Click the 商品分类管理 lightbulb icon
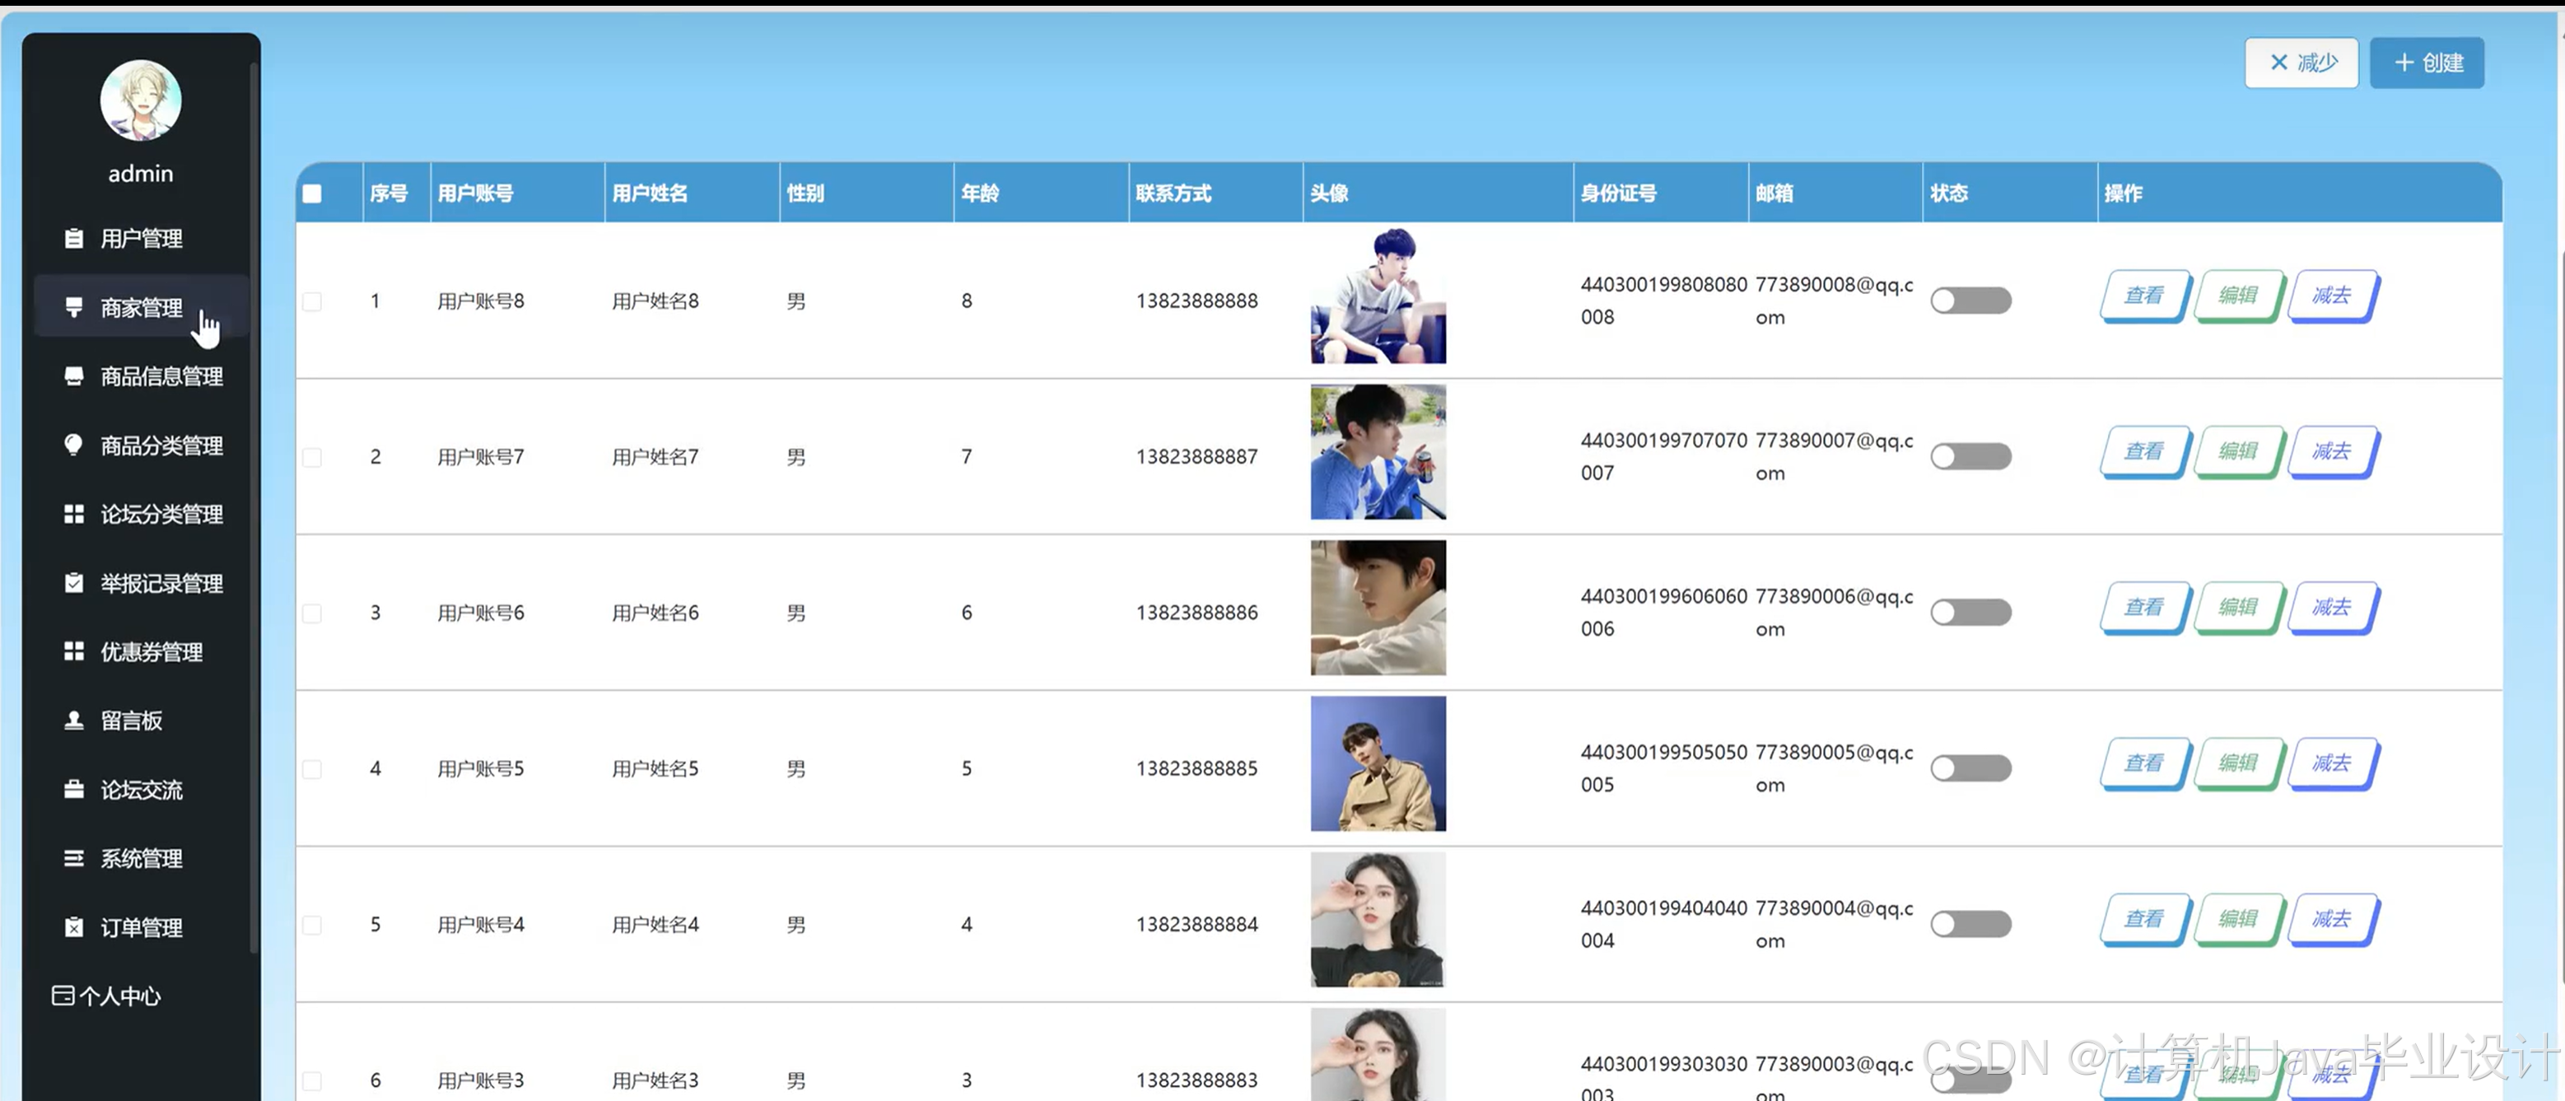Viewport: 2565px width, 1101px height. click(73, 445)
